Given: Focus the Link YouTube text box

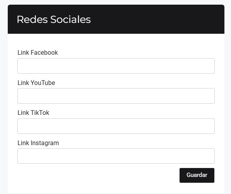Looking at the screenshot, I should [x=116, y=96].
